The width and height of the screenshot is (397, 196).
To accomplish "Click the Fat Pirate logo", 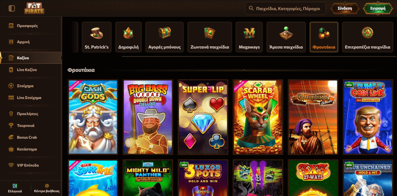I will (x=34, y=9).
